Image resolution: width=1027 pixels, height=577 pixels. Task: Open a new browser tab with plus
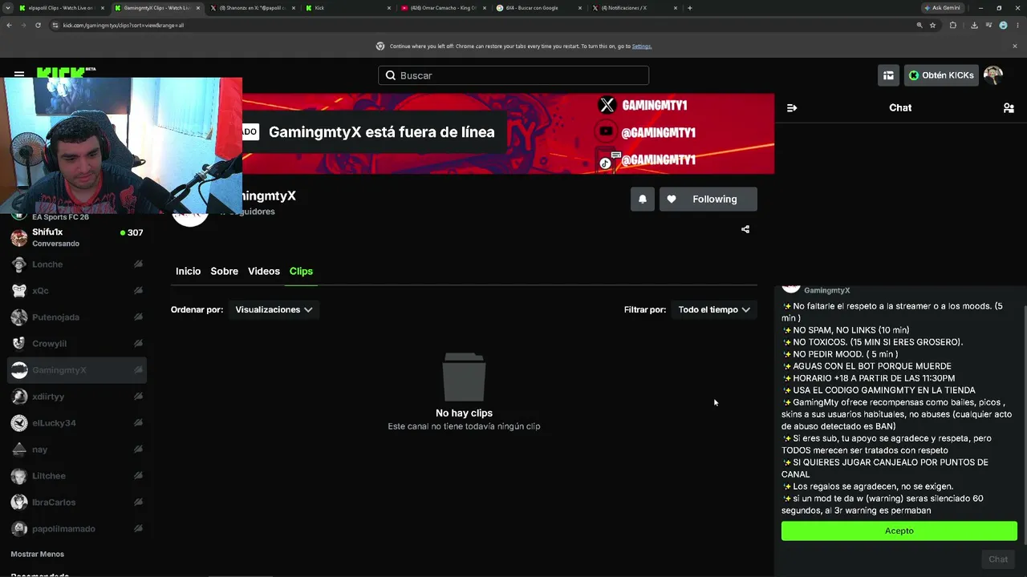pyautogui.click(x=690, y=8)
